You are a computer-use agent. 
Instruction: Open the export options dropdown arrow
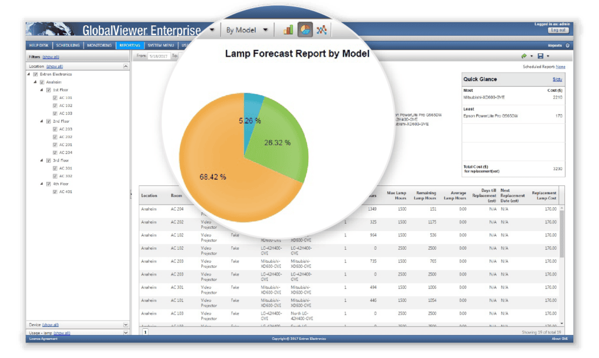tap(531, 56)
